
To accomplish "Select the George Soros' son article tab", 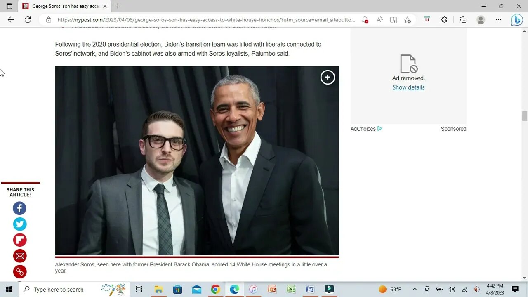I will click(x=64, y=6).
